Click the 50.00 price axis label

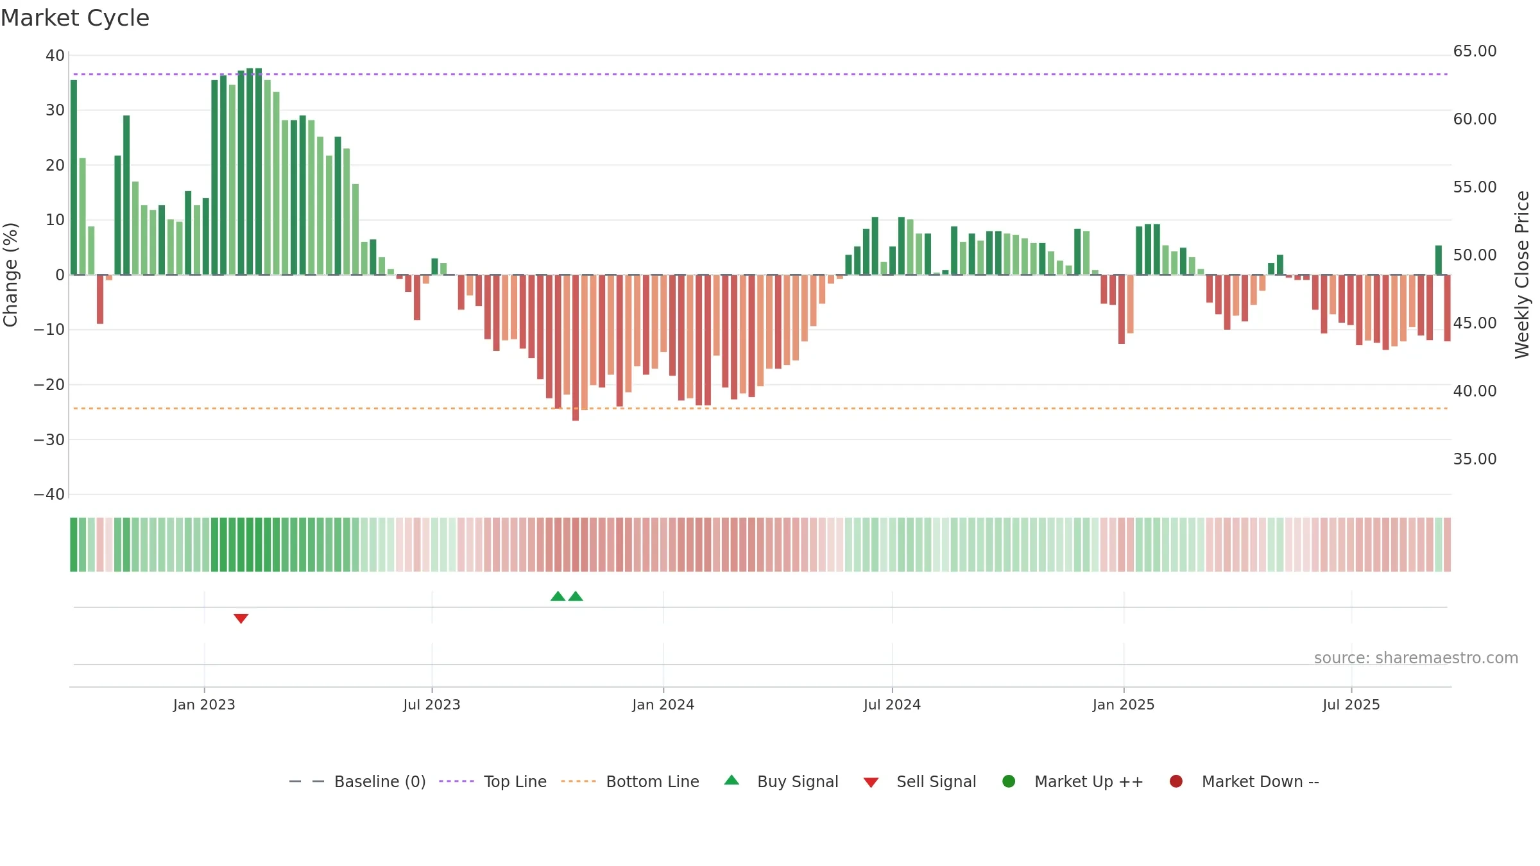click(1475, 255)
